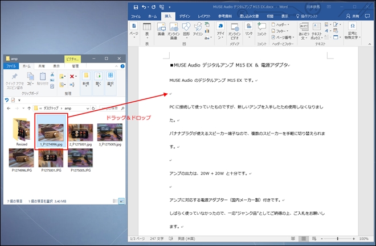This screenshot has width=376, height=246.
Task: Toggle details view in Explorer status bar
Action: (x=116, y=201)
